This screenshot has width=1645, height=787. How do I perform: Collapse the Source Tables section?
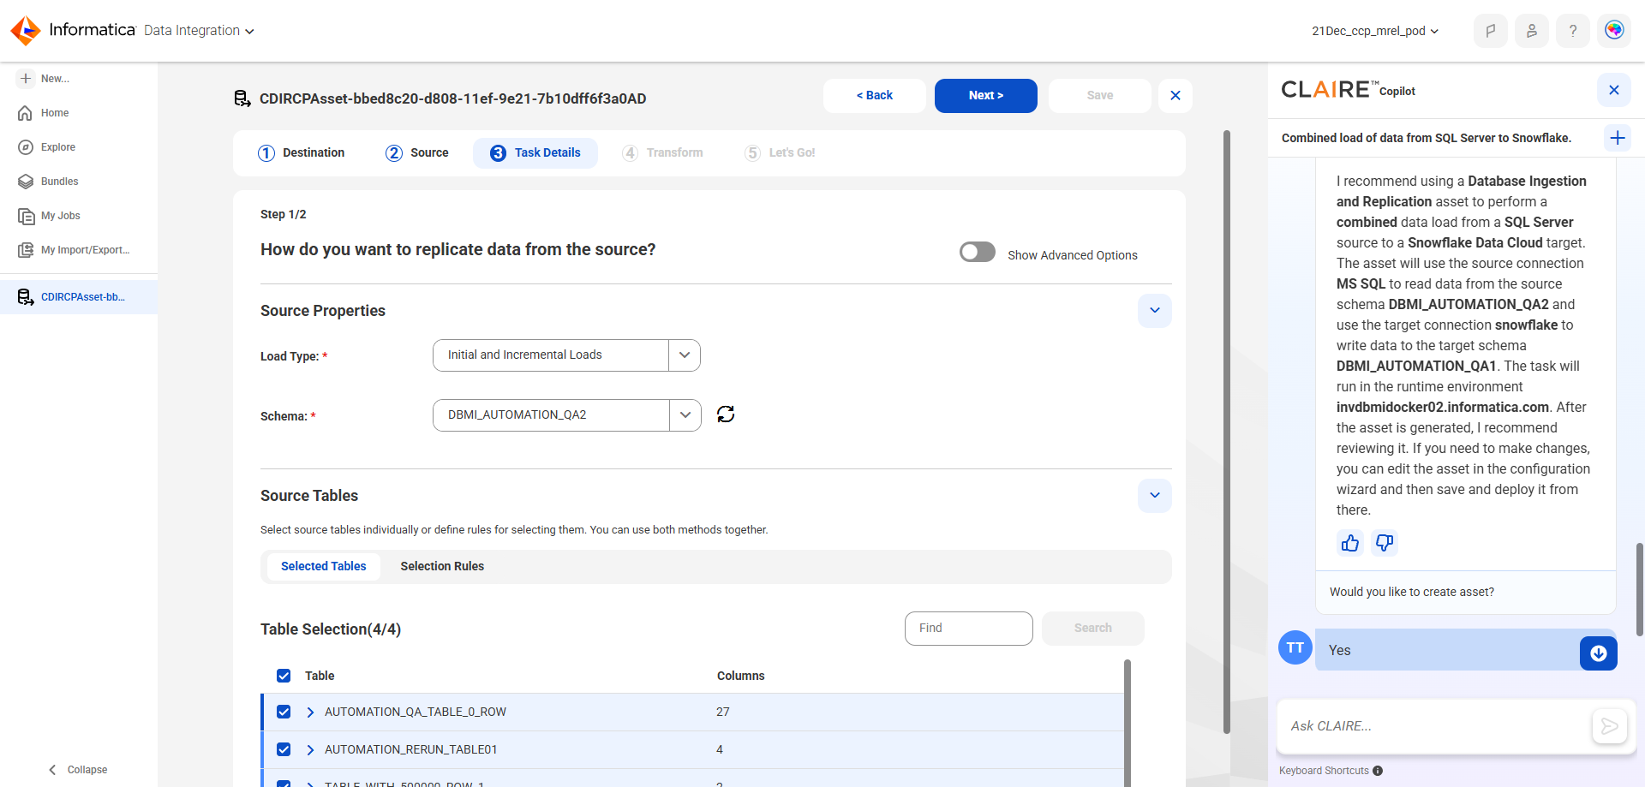pyautogui.click(x=1155, y=496)
